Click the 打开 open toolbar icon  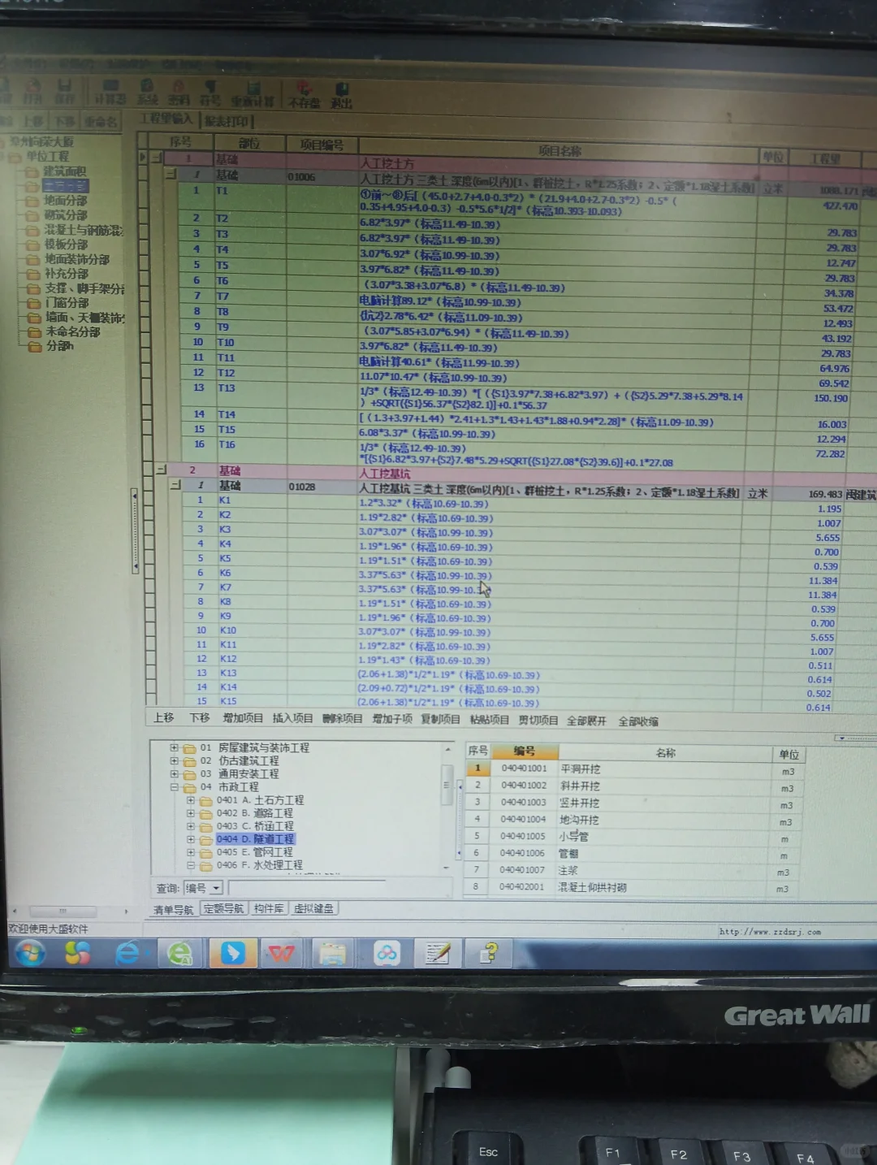[x=32, y=91]
